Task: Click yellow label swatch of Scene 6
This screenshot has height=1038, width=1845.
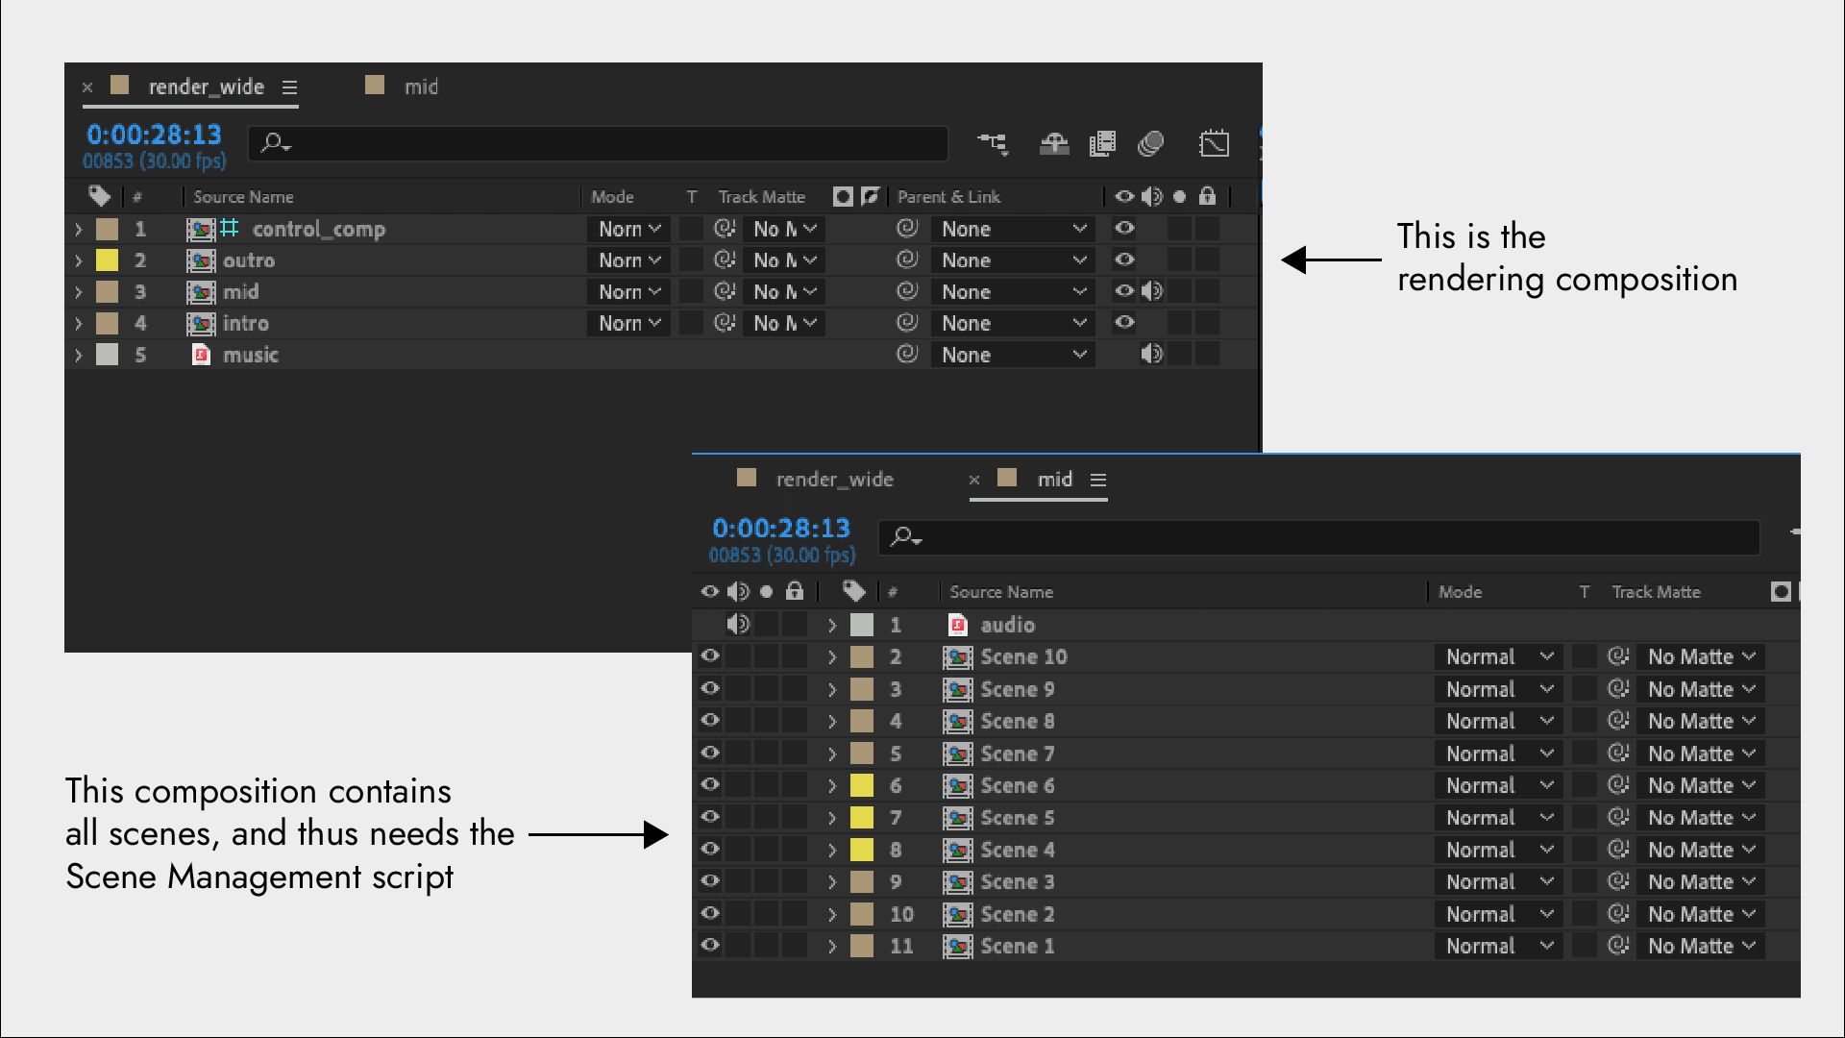Action: tap(862, 785)
